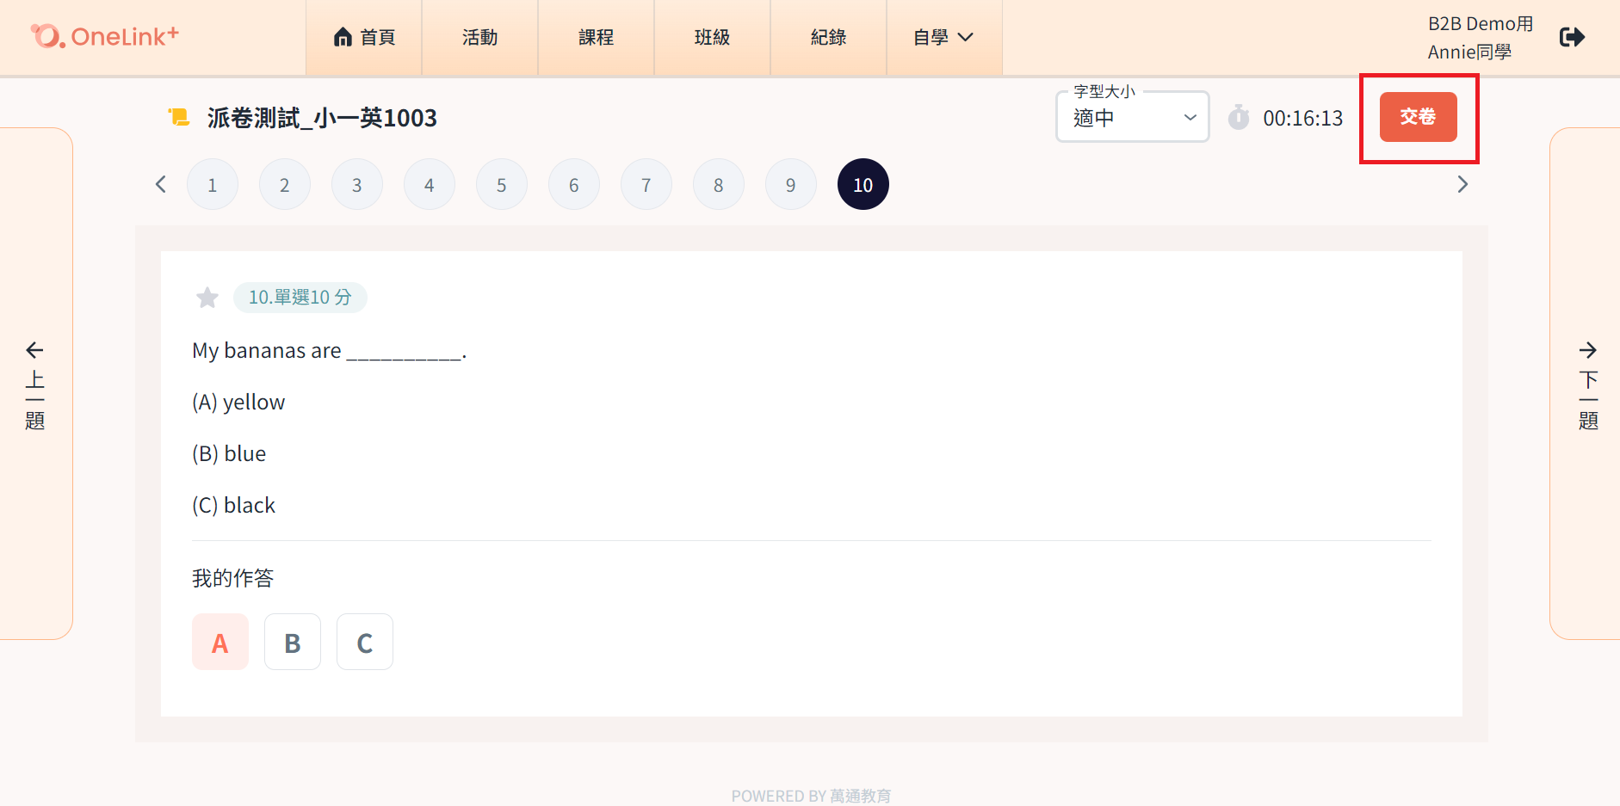Expand the 自學 dropdown menu
This screenshot has height=806, width=1620.
point(944,38)
